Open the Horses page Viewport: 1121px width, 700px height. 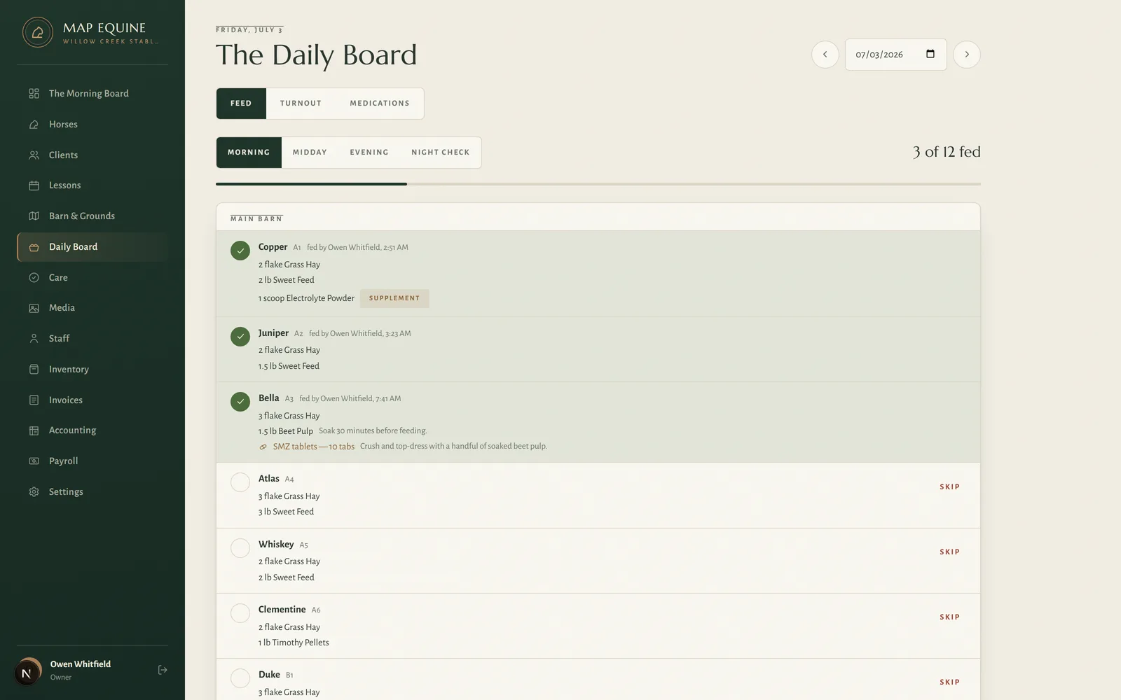92,124
